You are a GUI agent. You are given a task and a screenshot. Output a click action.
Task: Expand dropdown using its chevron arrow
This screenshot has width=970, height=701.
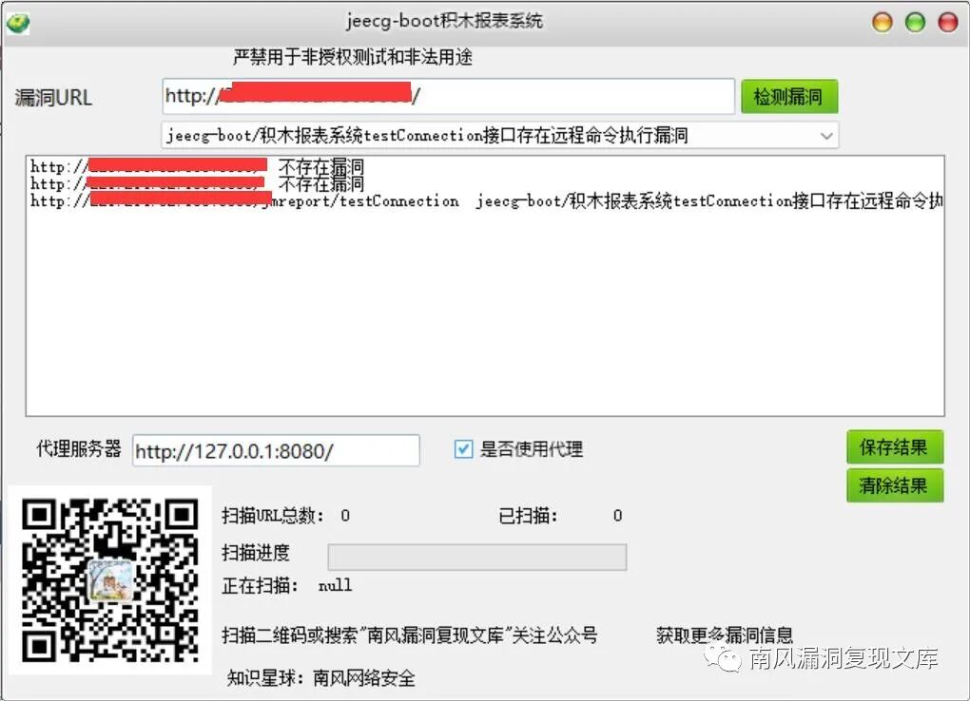[825, 136]
